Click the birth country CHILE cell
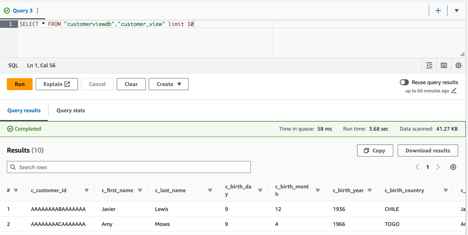This screenshot has width=468, height=235. [392, 209]
